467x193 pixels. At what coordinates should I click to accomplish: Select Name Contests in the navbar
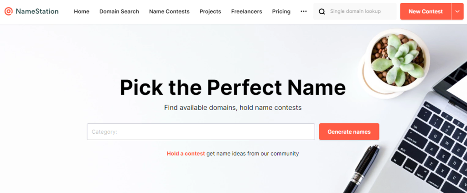(x=169, y=11)
